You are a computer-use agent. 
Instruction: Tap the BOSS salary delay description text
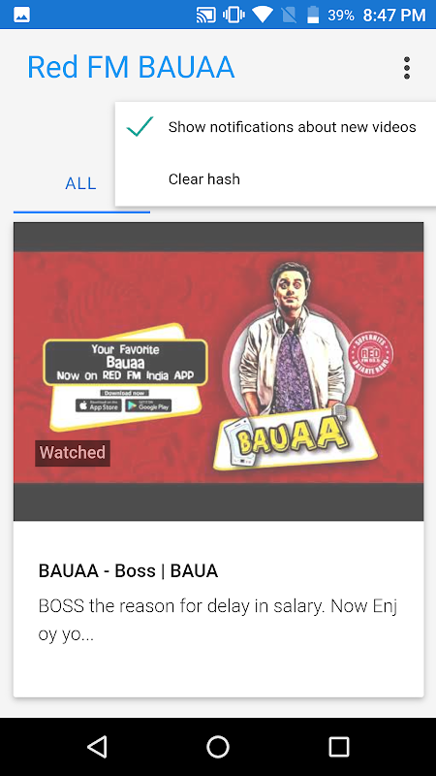(217, 620)
